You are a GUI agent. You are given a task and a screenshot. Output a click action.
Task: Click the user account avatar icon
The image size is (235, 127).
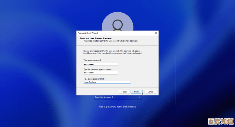tap(117, 22)
